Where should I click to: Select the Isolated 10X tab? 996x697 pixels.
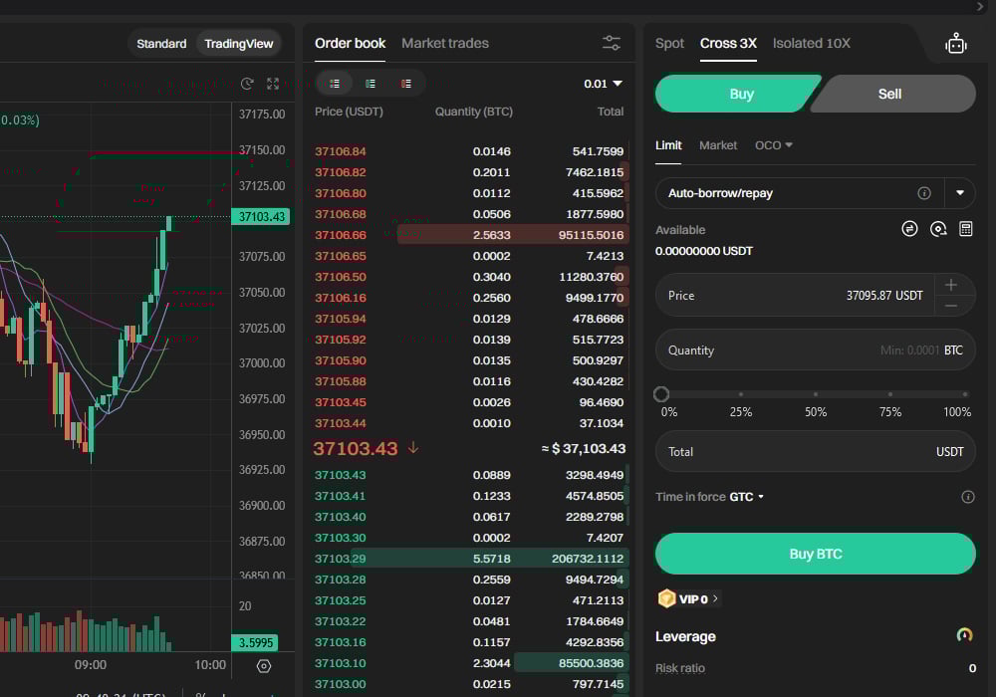click(x=811, y=43)
